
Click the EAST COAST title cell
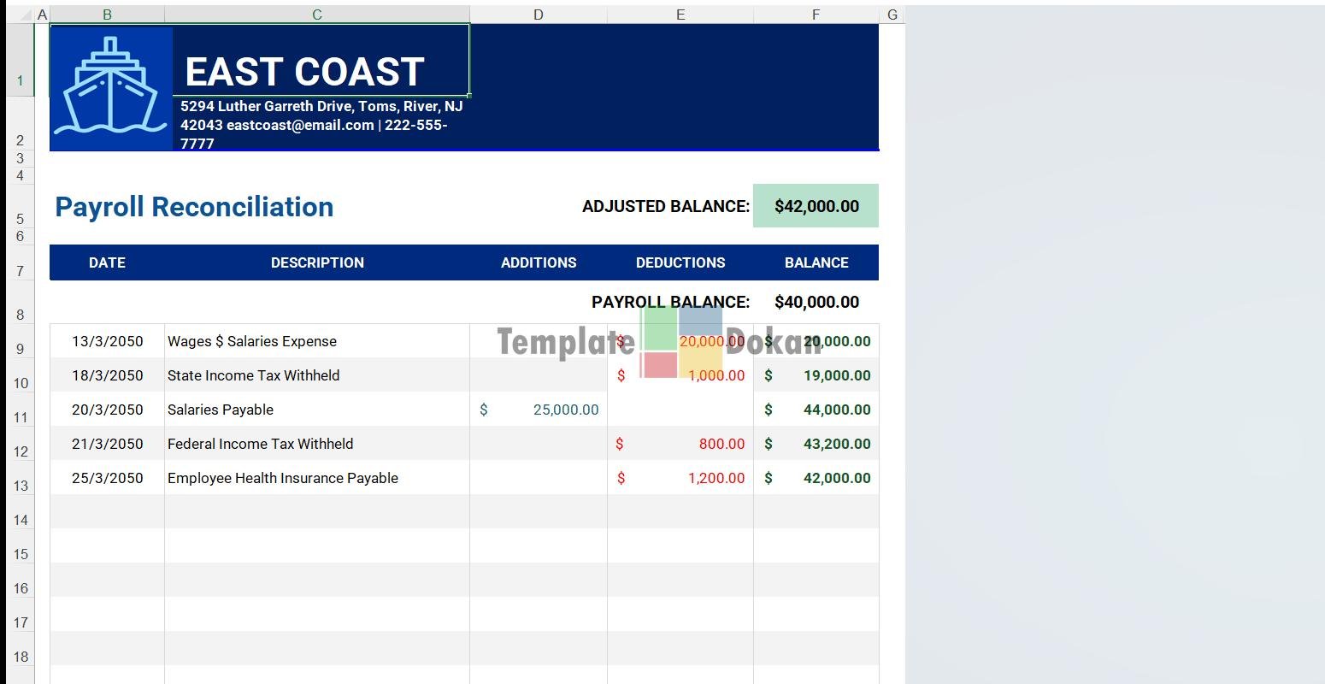click(304, 72)
